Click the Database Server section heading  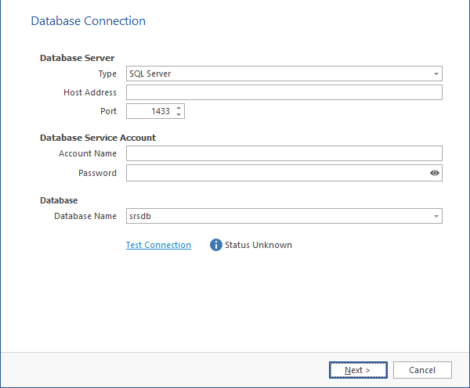click(x=77, y=58)
